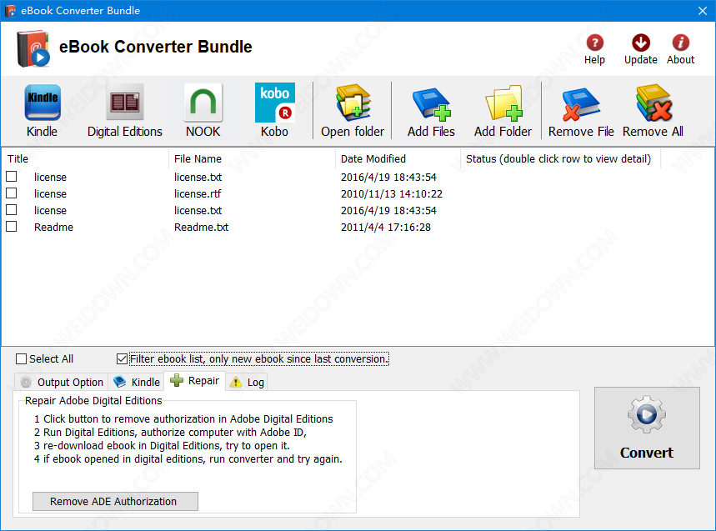Start conversion with Convert button
The width and height of the screenshot is (716, 531).
click(647, 428)
